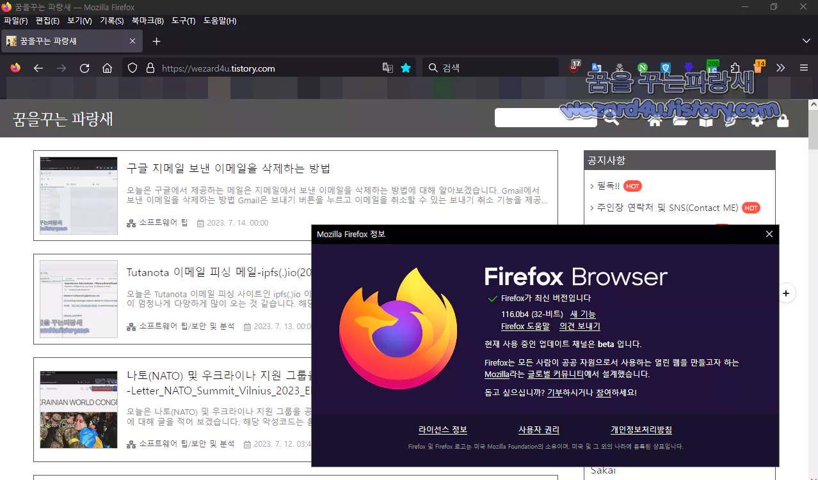Click 의견 보내기 link in dialog
Image resolution: width=818 pixels, height=480 pixels.
tap(579, 326)
